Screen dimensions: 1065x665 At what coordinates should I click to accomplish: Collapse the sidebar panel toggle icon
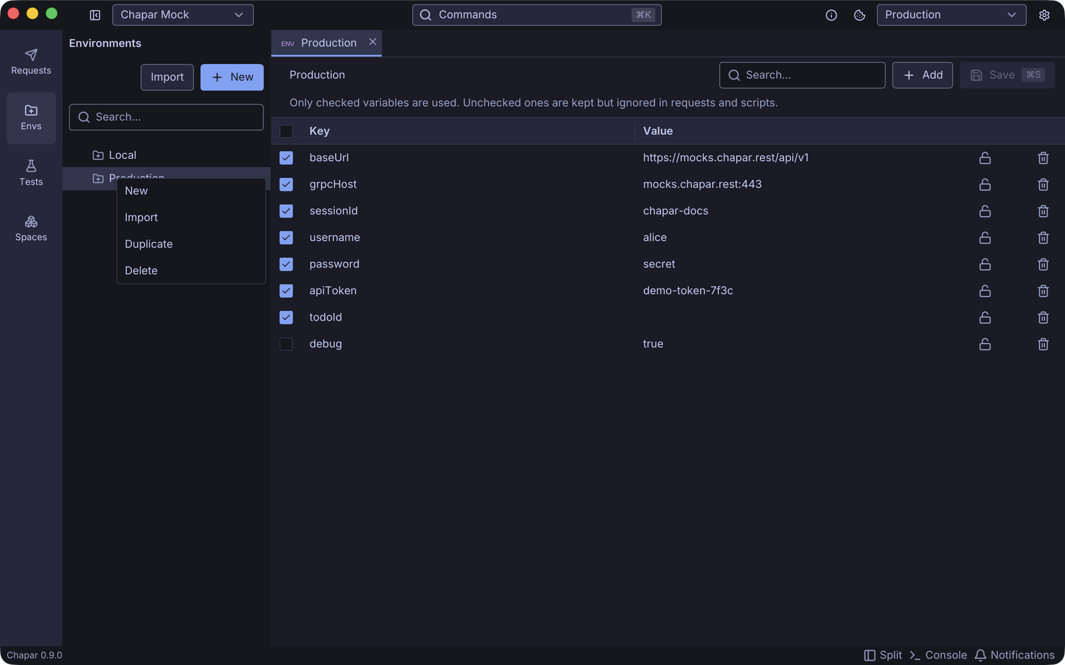[95, 15]
